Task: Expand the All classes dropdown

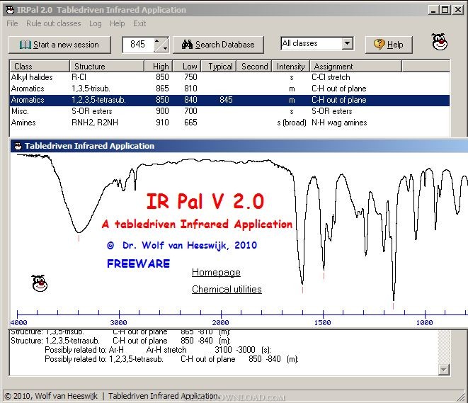Action: [x=346, y=44]
